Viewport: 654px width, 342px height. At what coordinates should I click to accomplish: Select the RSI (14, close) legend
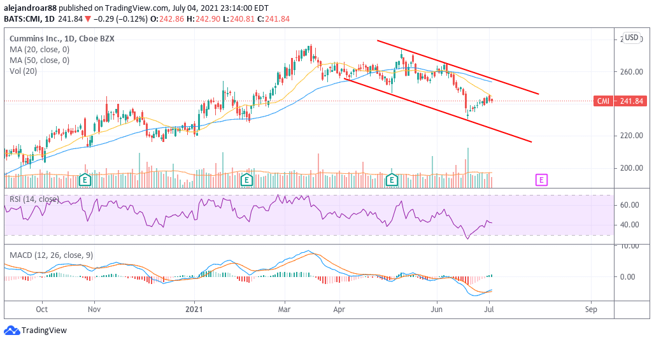34,199
